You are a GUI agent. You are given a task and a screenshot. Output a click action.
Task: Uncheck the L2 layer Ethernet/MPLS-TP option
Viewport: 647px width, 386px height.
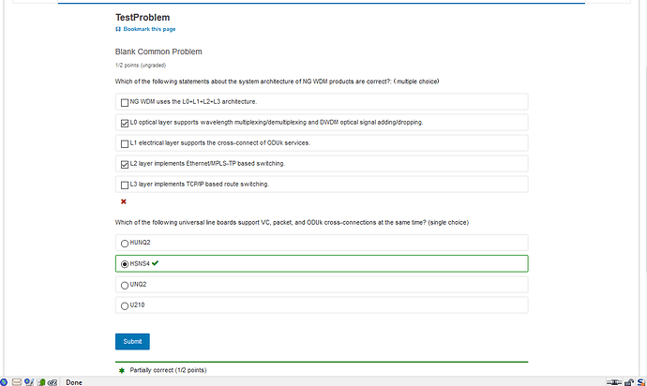point(125,164)
